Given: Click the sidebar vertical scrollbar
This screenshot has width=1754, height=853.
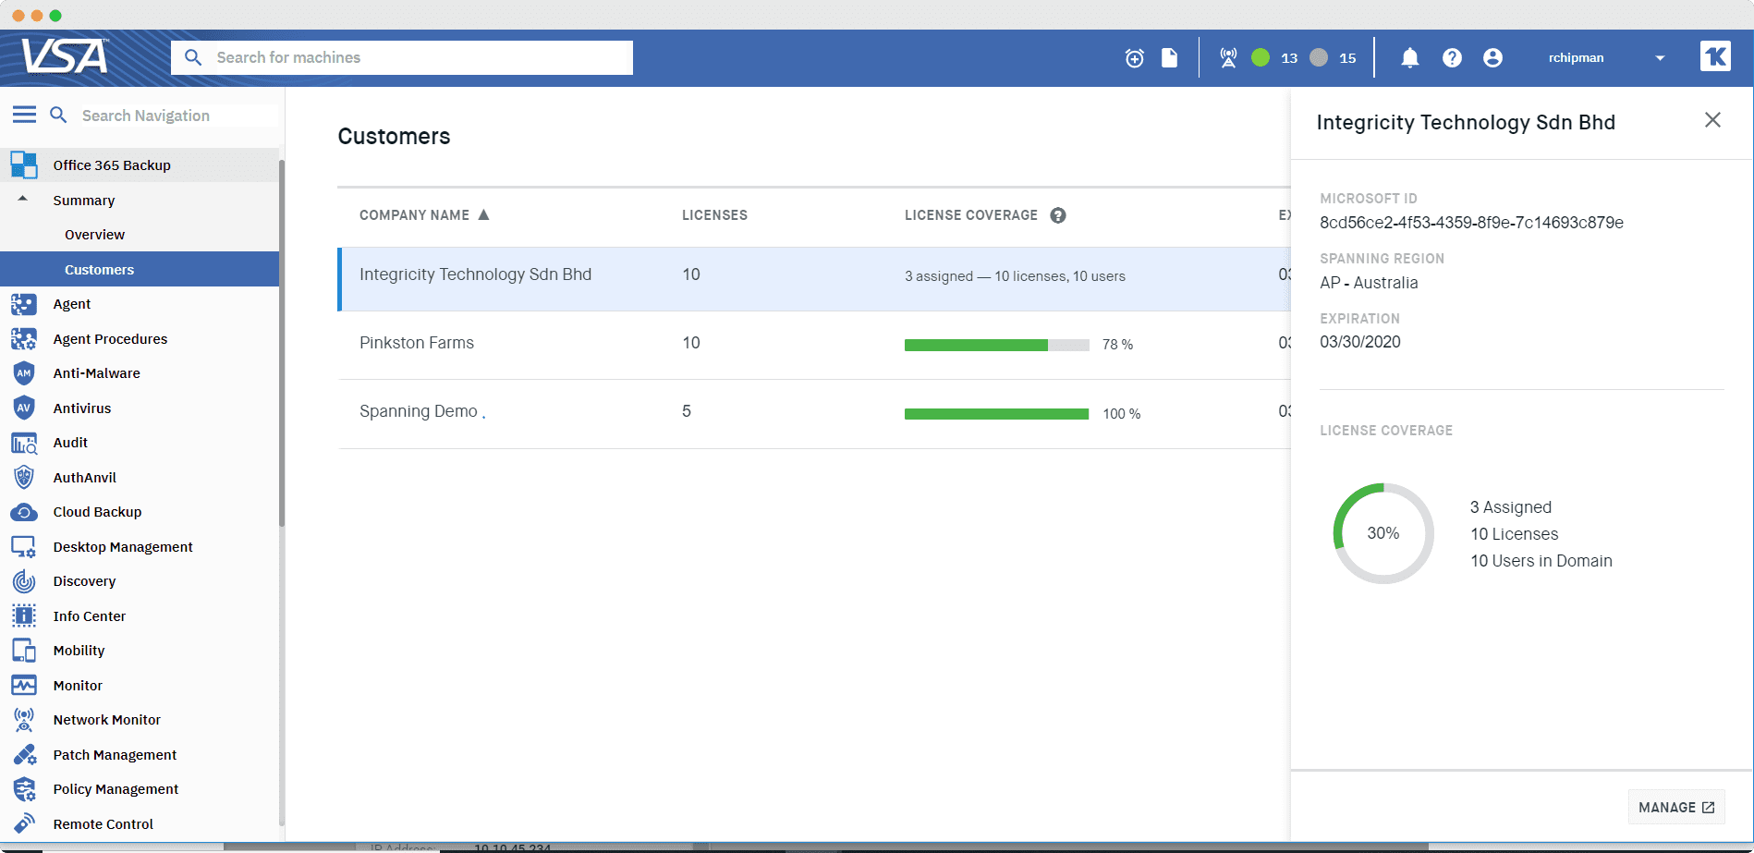Looking at the screenshot, I should 281,342.
